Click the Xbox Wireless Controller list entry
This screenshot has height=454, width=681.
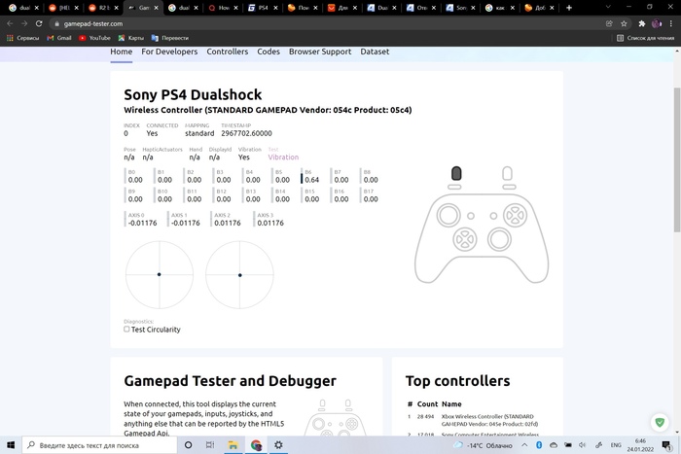pos(489,420)
